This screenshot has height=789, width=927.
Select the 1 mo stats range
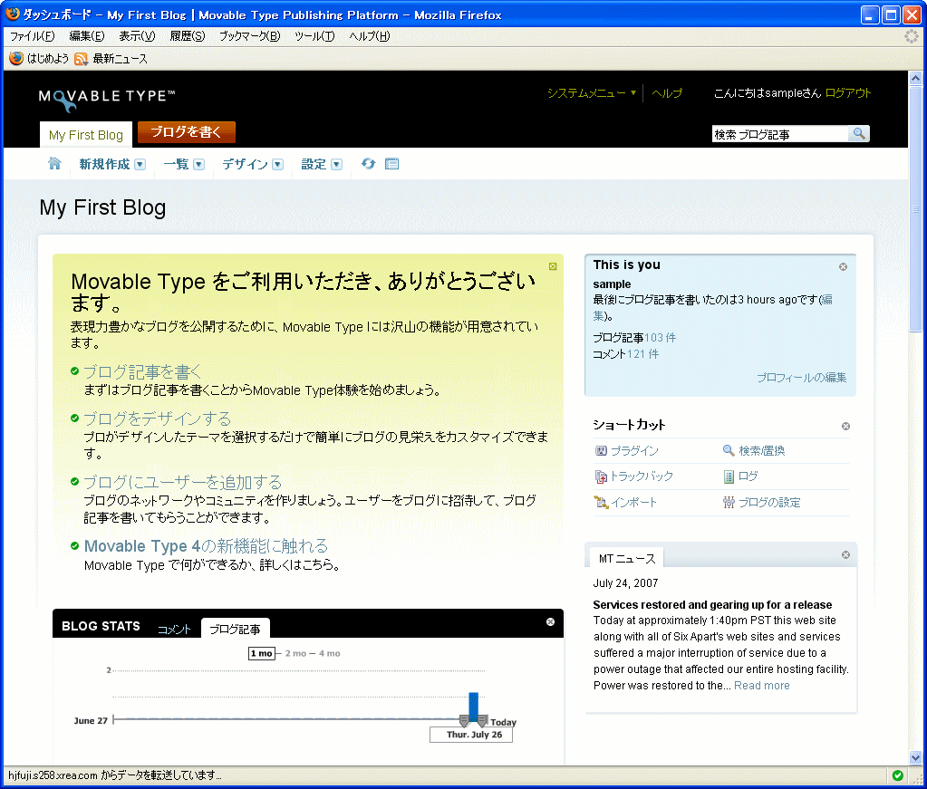click(x=261, y=653)
